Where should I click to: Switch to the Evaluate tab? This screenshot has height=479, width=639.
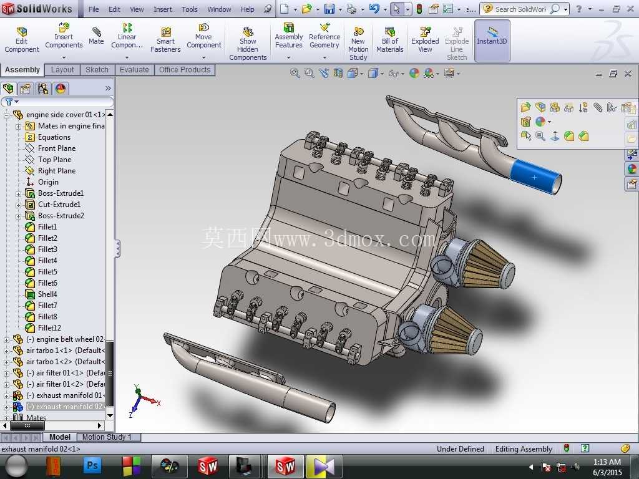(134, 70)
